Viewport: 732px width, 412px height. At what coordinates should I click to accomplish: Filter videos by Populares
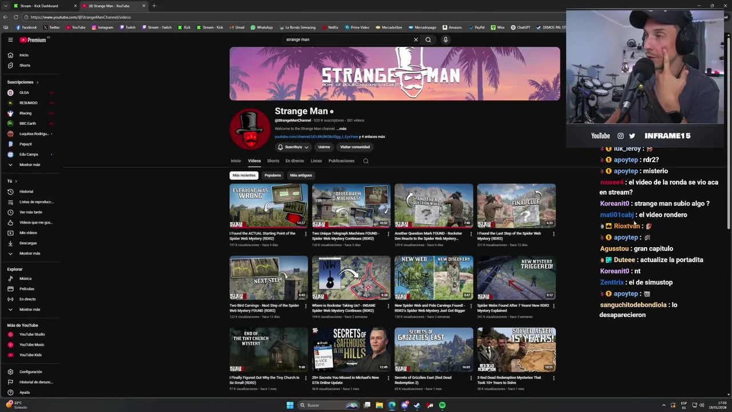273,175
